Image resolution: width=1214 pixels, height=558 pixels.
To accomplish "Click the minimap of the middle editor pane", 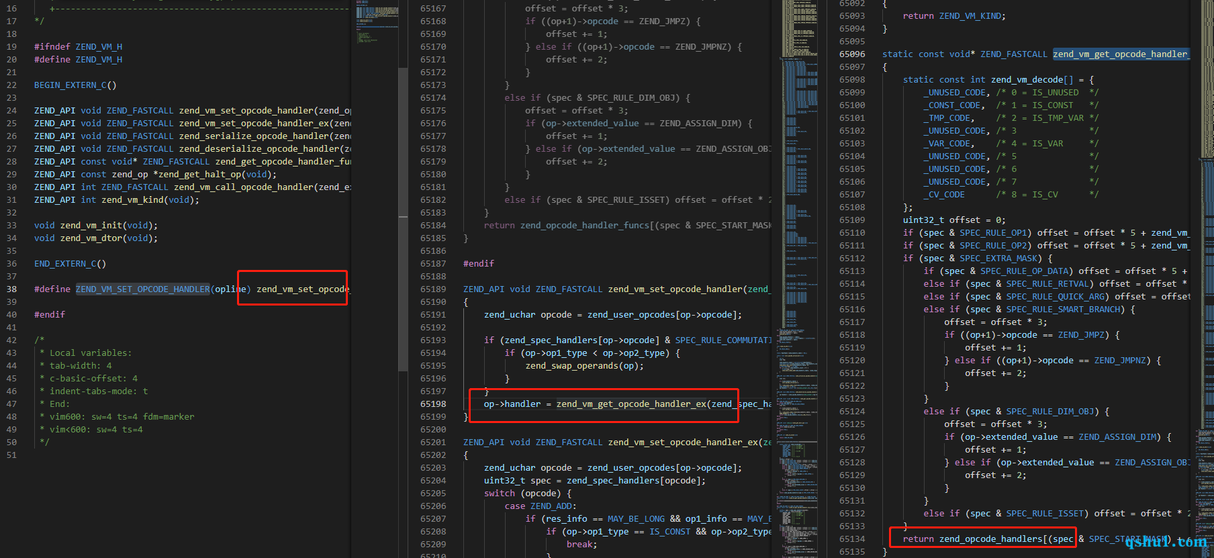I will click(x=799, y=279).
